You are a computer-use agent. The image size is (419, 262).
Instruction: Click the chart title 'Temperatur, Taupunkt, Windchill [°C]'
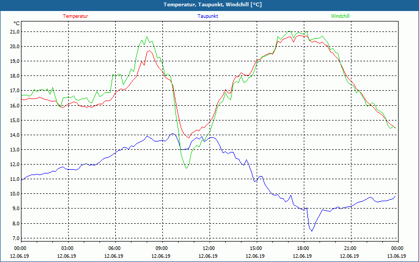[x=213, y=5]
